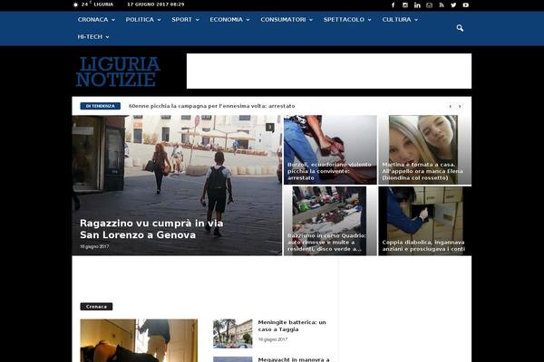Expand the Politica menu arrow
The width and height of the screenshot is (544, 362).
point(160,20)
